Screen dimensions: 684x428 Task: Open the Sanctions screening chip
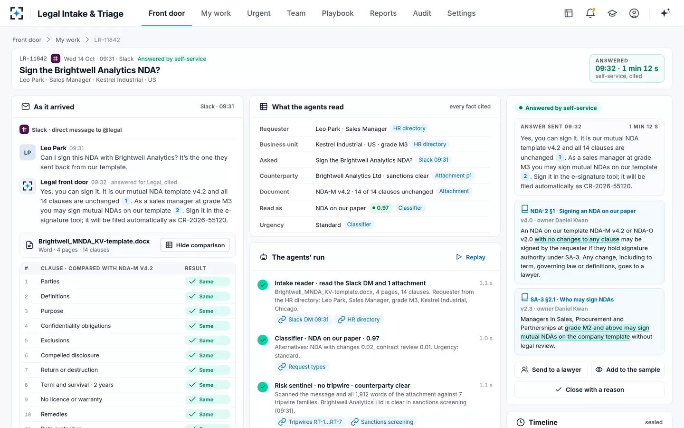pyautogui.click(x=382, y=422)
